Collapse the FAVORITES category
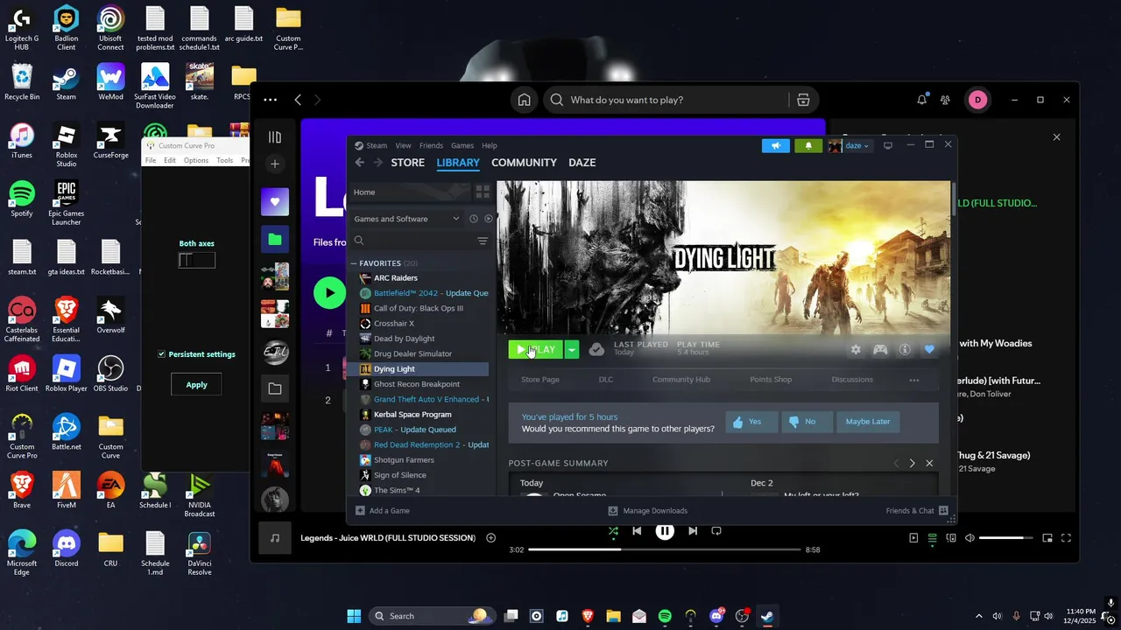 (355, 263)
